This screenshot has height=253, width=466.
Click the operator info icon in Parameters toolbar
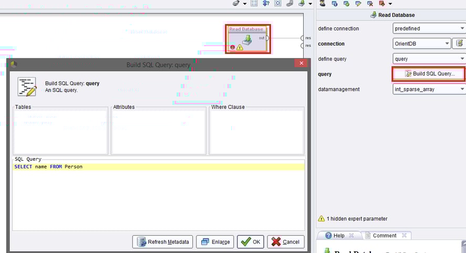point(334,3)
